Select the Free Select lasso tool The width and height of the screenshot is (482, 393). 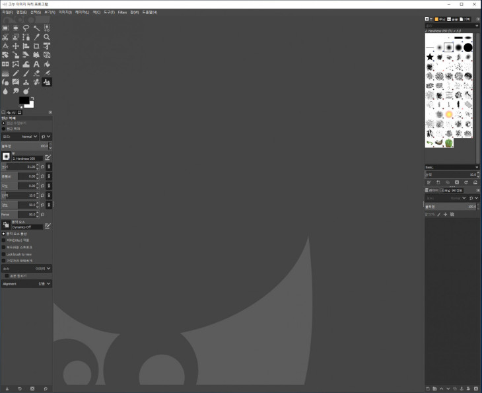[x=26, y=28]
